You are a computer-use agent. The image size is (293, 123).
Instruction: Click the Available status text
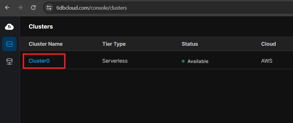click(198, 61)
